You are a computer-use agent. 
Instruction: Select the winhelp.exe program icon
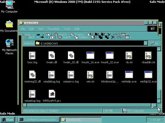(129, 75)
